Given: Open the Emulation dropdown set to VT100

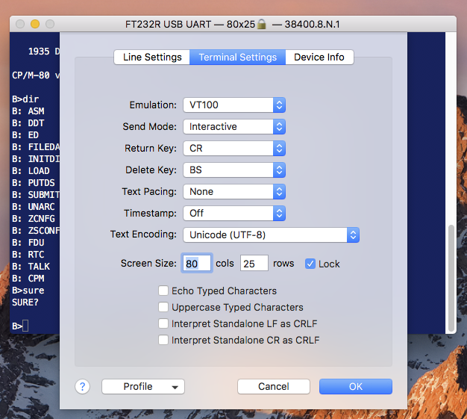Looking at the screenshot, I should (x=234, y=105).
